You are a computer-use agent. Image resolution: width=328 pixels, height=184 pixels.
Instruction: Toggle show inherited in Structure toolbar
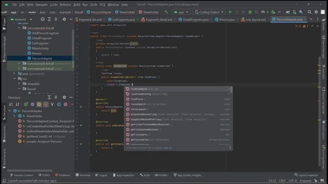pyautogui.click(x=26, y=104)
